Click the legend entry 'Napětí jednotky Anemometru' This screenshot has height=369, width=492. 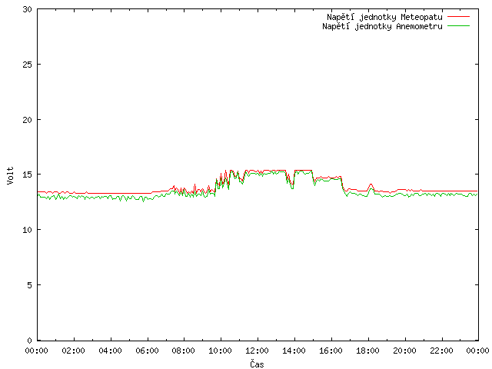382,26
